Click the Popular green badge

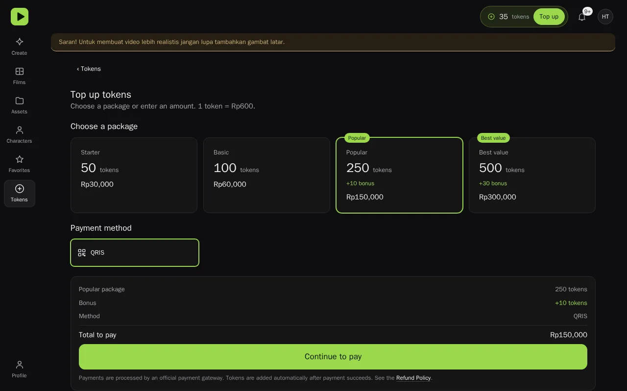coord(357,138)
